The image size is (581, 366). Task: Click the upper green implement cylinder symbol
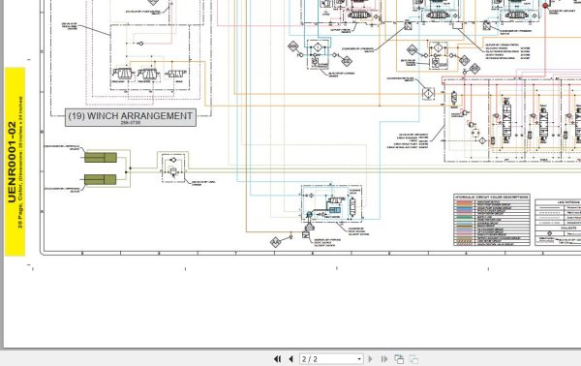[101, 158]
